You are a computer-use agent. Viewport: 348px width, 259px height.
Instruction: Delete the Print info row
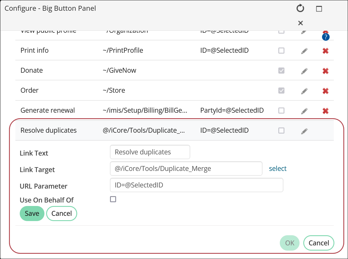pos(326,51)
